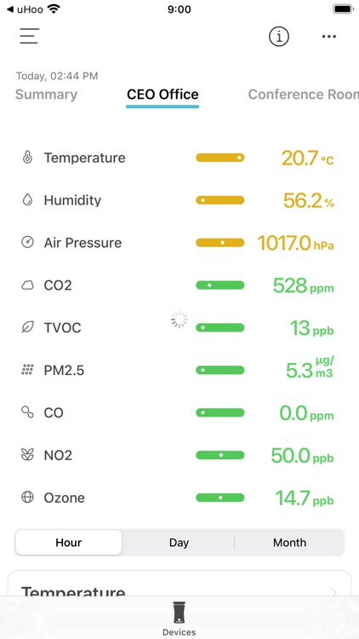Return to uHoo via back link

[x=26, y=9]
